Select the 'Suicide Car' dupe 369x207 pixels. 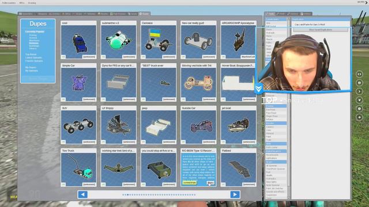[198, 125]
